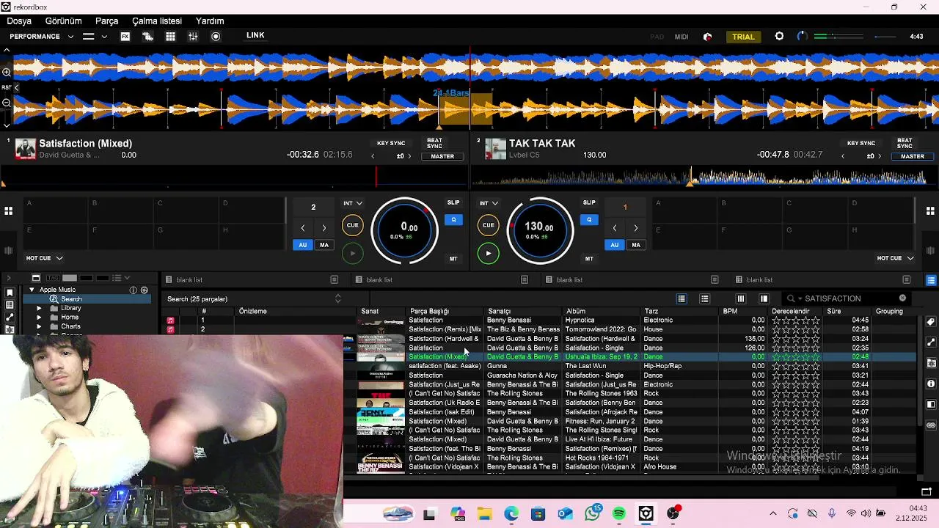Image resolution: width=939 pixels, height=528 pixels.
Task: Open the Parça menu
Action: [x=106, y=21]
